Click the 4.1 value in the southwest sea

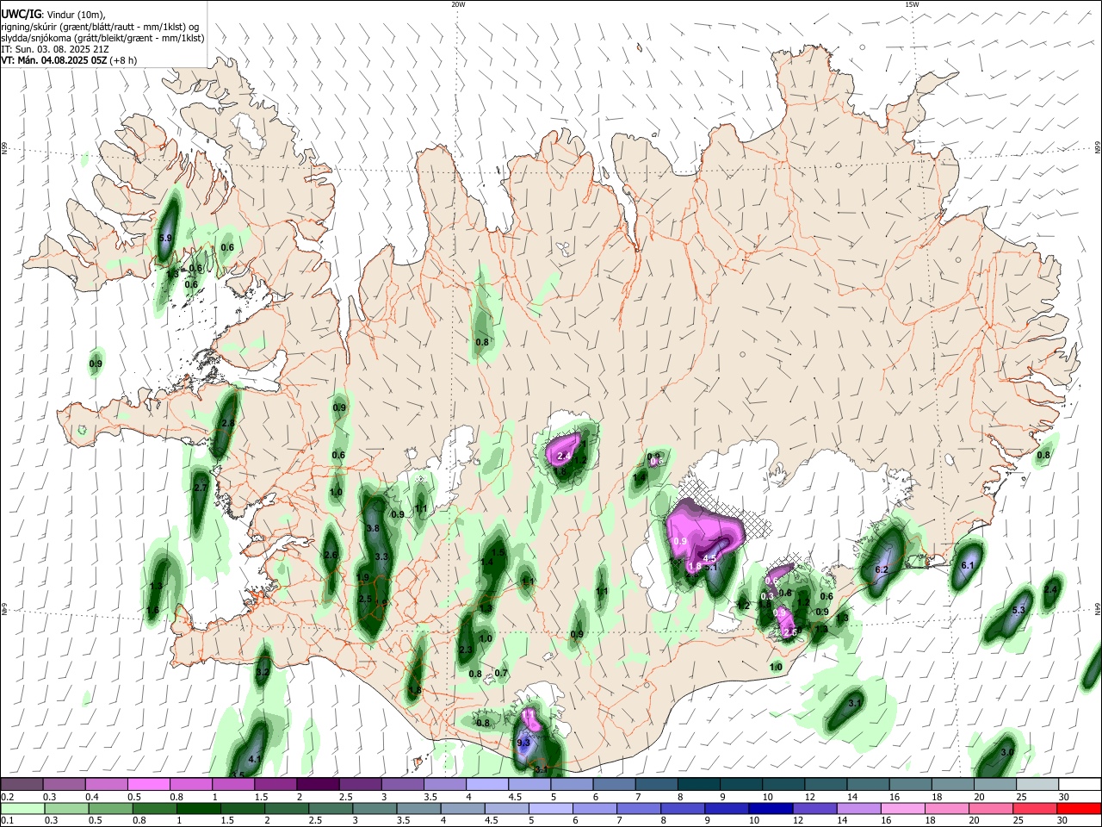tap(254, 759)
